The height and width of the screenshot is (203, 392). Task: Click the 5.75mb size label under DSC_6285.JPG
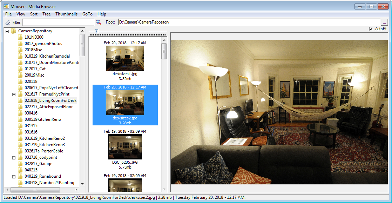tap(125, 167)
